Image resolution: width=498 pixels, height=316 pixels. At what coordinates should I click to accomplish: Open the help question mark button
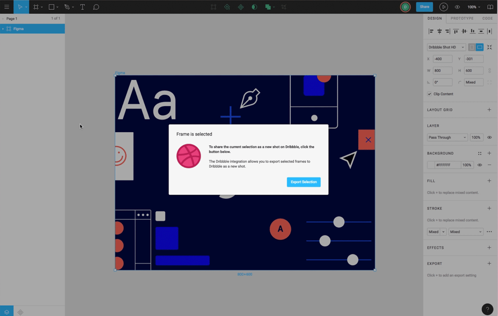[x=487, y=309]
